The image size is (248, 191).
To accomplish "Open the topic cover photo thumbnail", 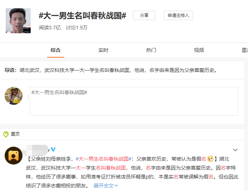I will (x=18, y=21).
